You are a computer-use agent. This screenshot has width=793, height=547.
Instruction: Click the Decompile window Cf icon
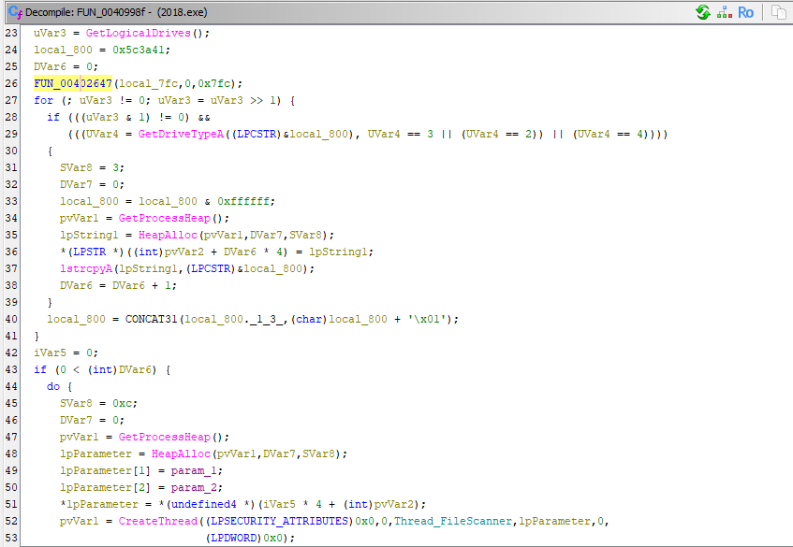pos(15,12)
